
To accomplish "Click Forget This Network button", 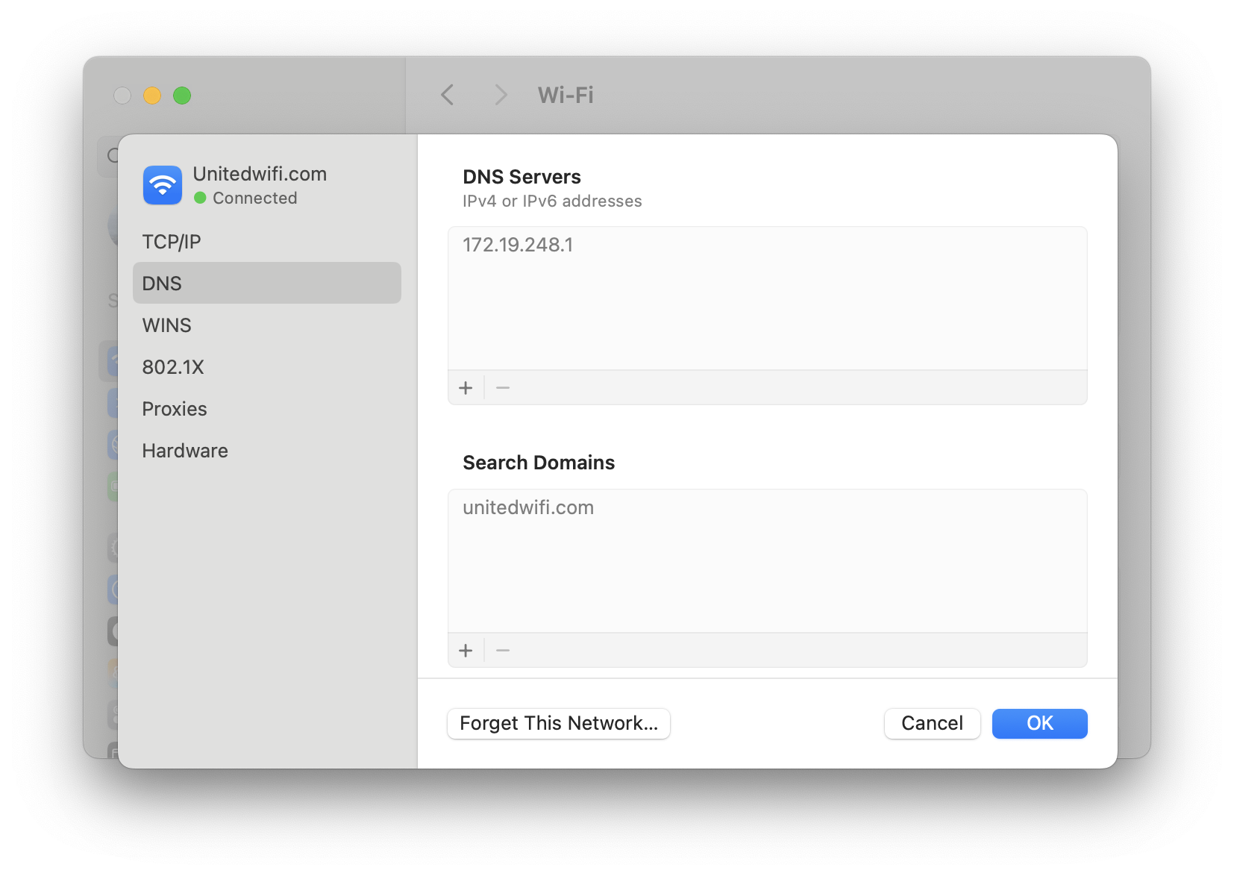I will click(x=559, y=723).
